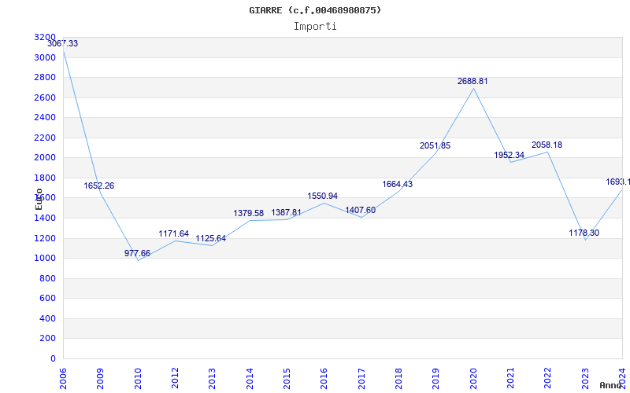Click the y-axis value 2600
The image size is (630, 393).
[x=45, y=97]
